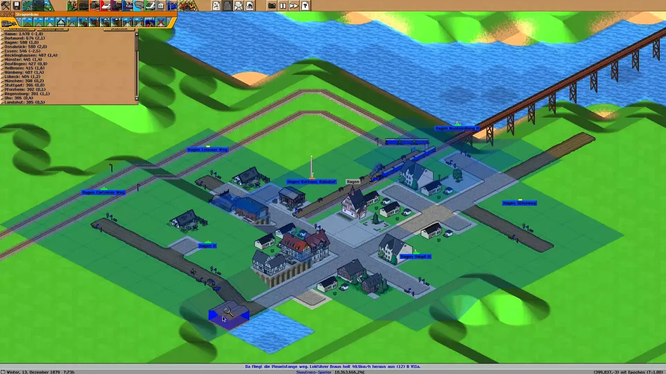The width and height of the screenshot is (666, 374).
Task: Open the line management icon
Action: click(216, 5)
